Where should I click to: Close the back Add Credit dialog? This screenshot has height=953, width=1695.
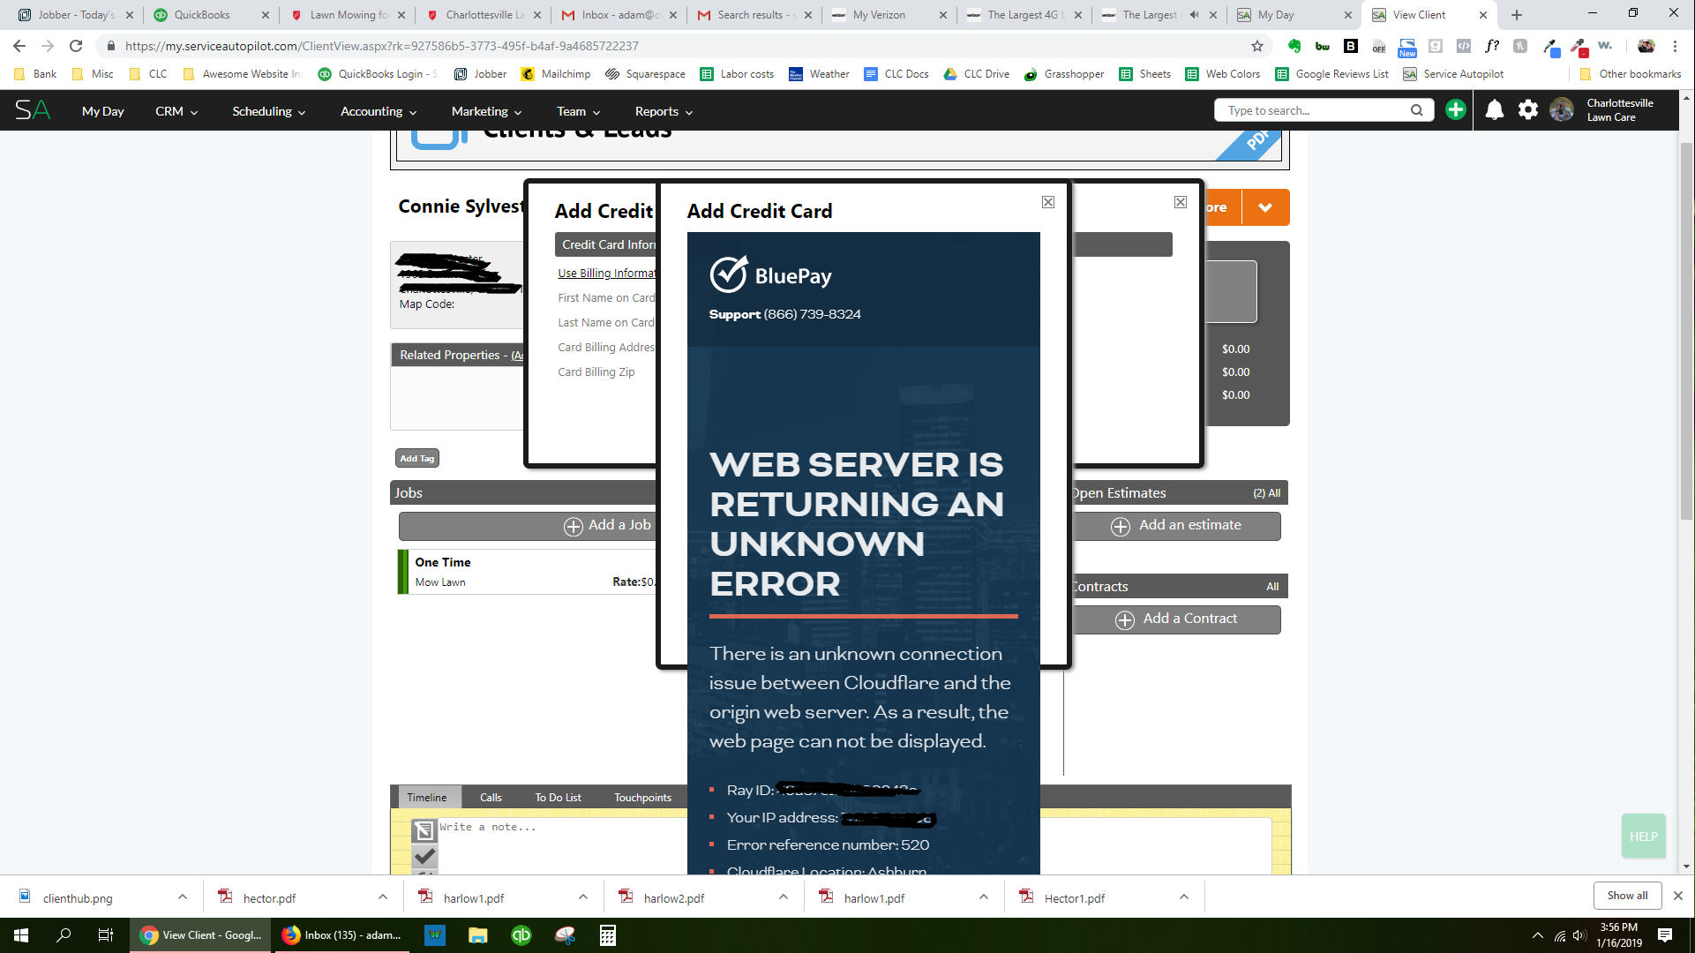(x=1180, y=202)
